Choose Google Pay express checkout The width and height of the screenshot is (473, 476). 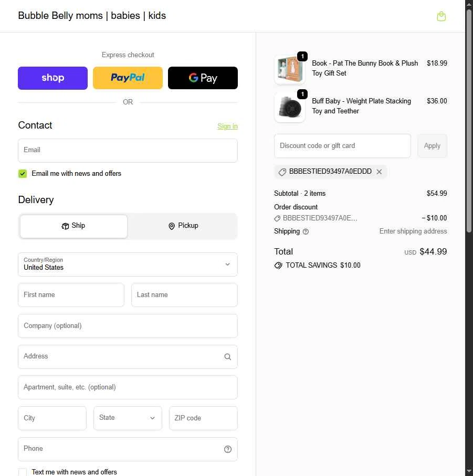pos(203,78)
